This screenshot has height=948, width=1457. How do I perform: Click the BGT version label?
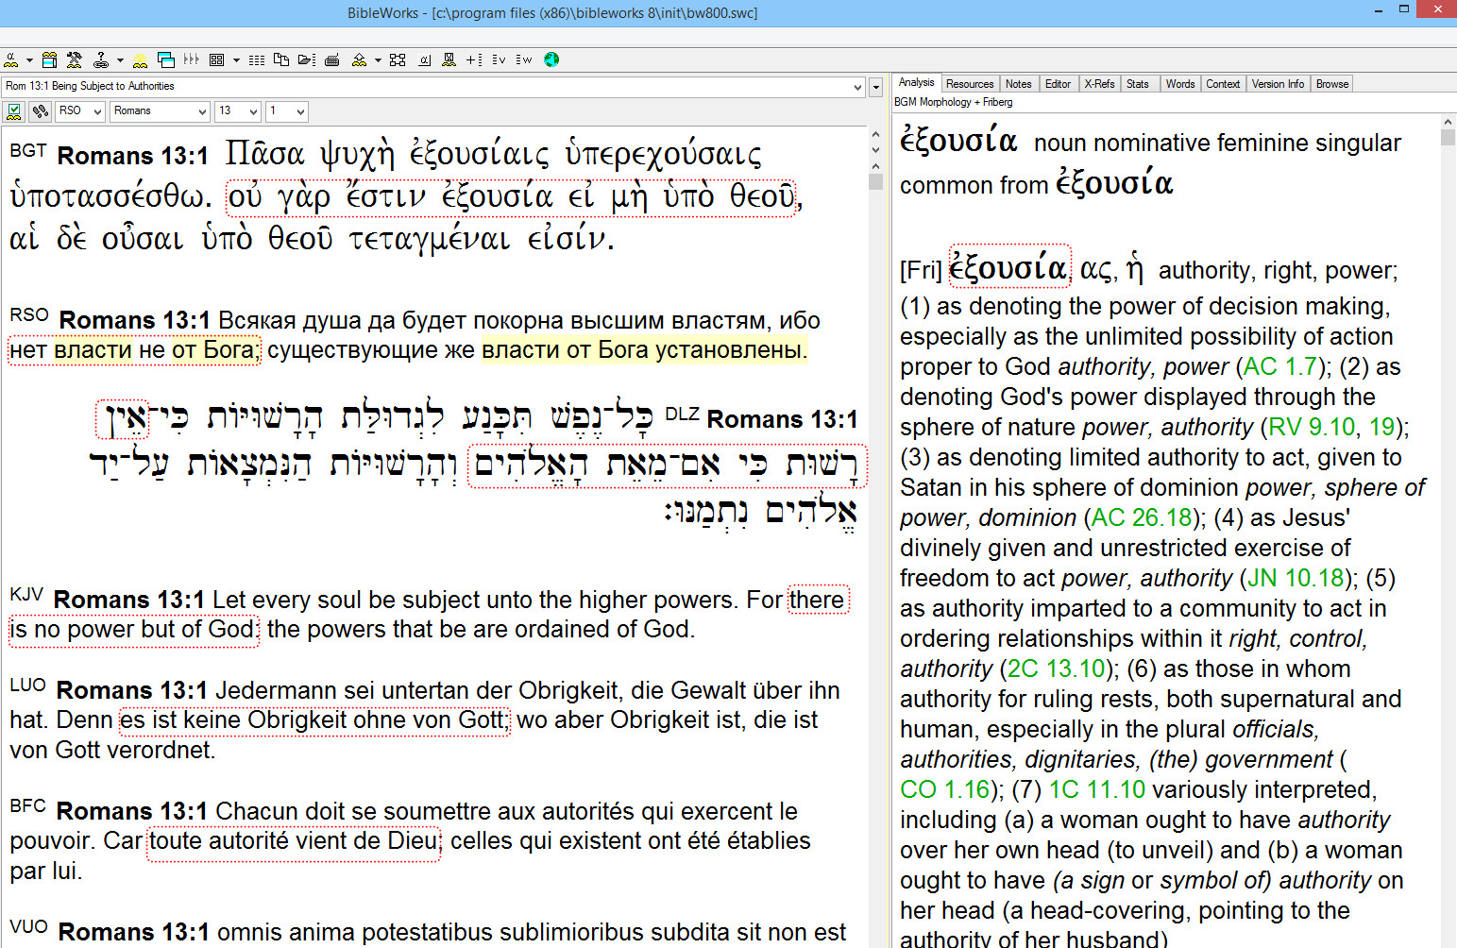tap(27, 150)
